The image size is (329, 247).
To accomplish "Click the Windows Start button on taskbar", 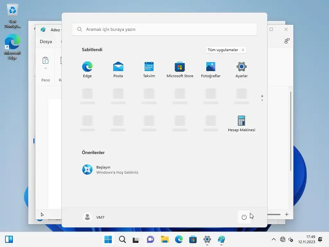I will 108,239.
